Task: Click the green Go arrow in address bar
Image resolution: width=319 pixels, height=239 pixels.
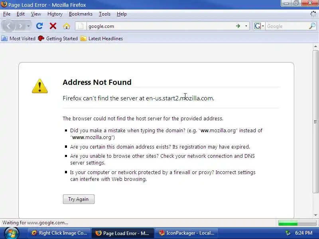Action: [x=238, y=26]
